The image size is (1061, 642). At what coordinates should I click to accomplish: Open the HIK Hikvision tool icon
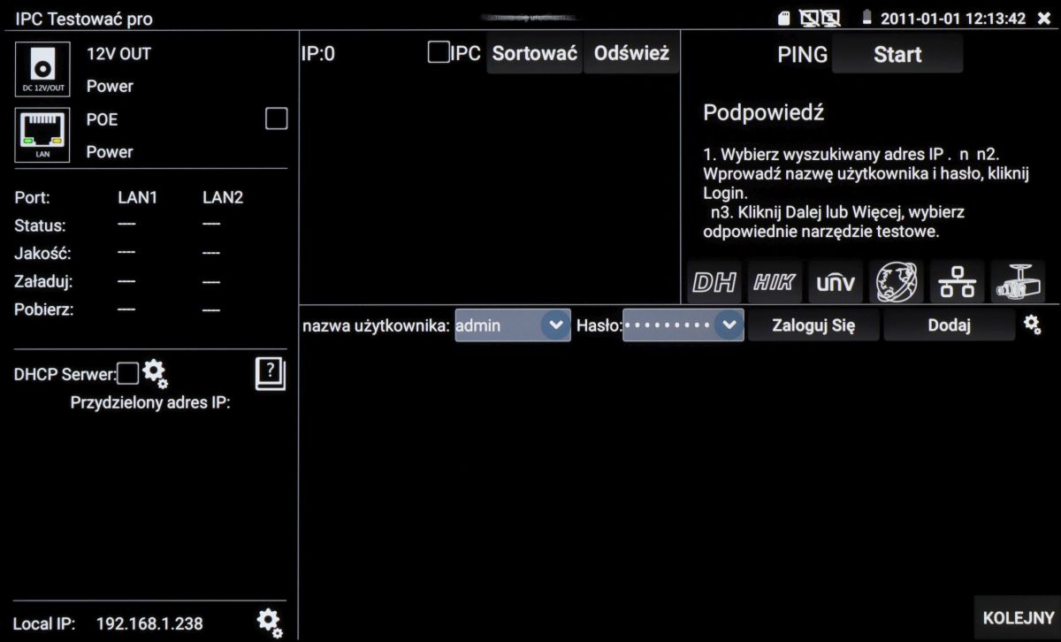775,283
